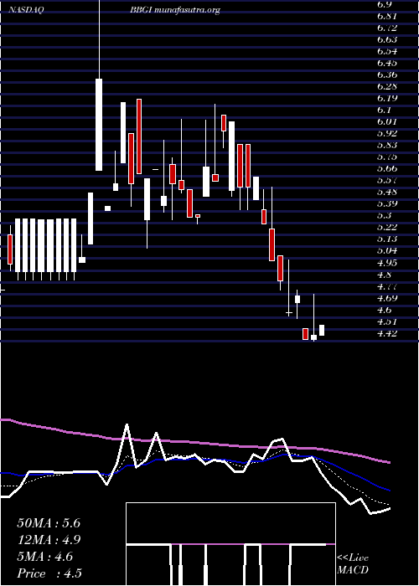Screen dimensions: 419x586
Task: Click the BBGI munafasutra.org title text
Action: (174, 10)
